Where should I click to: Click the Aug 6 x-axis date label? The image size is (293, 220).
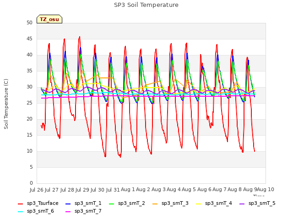(x=204, y=190)
